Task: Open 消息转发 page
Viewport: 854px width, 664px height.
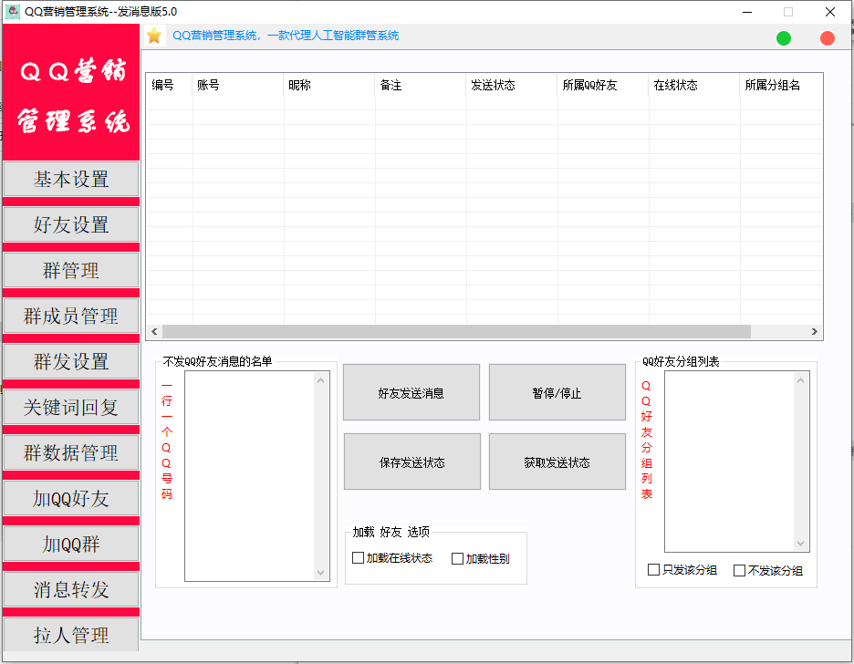Action: (71, 589)
